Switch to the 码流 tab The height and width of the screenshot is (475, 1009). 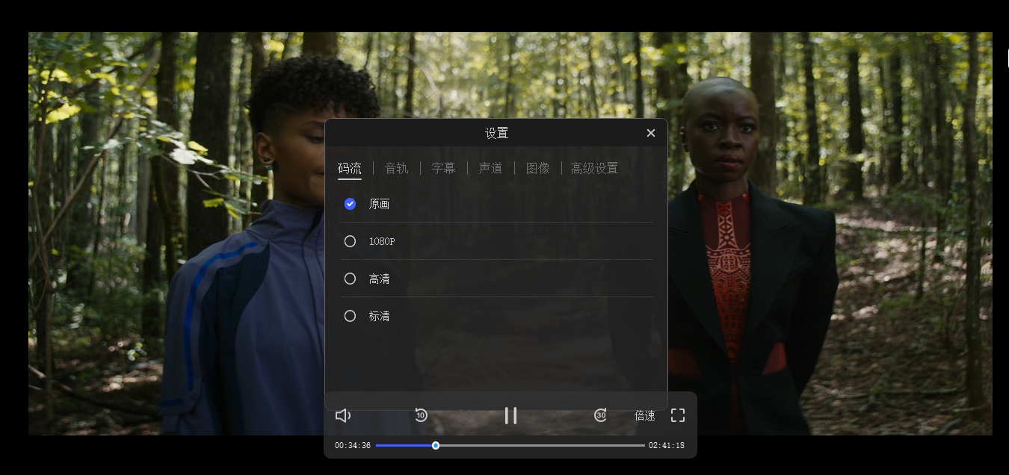pyautogui.click(x=349, y=168)
